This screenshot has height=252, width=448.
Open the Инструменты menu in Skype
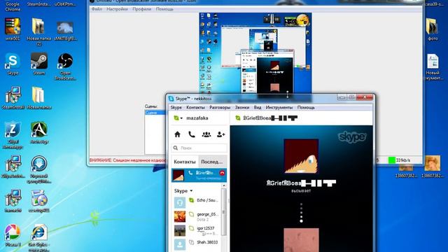[279, 107]
